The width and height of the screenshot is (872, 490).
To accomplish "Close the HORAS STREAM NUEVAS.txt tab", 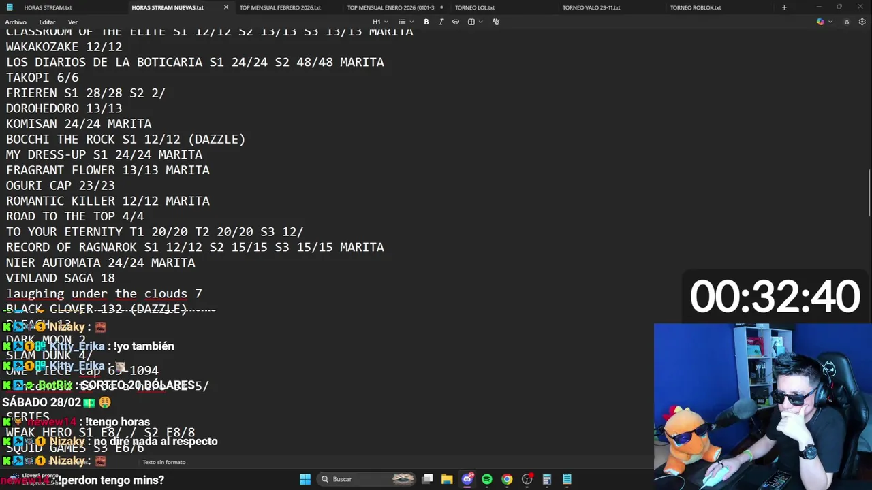I will click(x=226, y=7).
